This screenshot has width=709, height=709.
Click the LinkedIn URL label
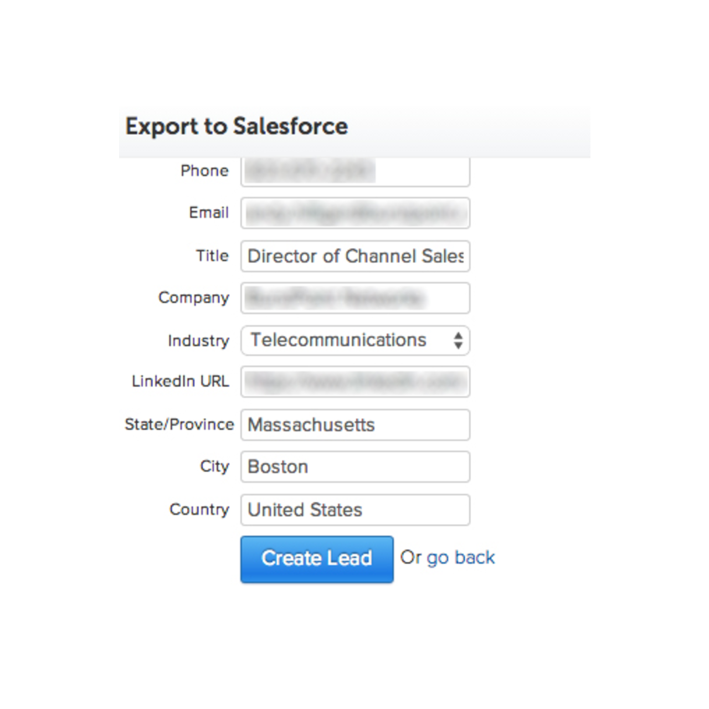(x=181, y=381)
